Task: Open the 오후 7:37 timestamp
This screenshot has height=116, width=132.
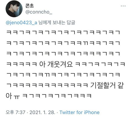Action: coord(15,112)
